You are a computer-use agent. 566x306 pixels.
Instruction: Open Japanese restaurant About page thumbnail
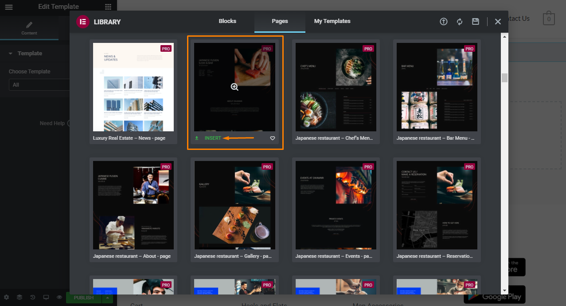pos(133,205)
